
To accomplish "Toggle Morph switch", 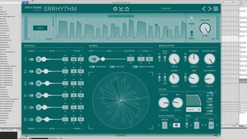I will [x=210, y=111].
